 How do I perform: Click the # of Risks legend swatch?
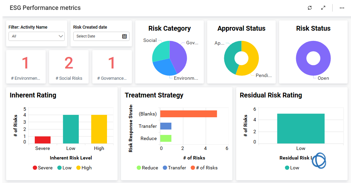click(193, 168)
